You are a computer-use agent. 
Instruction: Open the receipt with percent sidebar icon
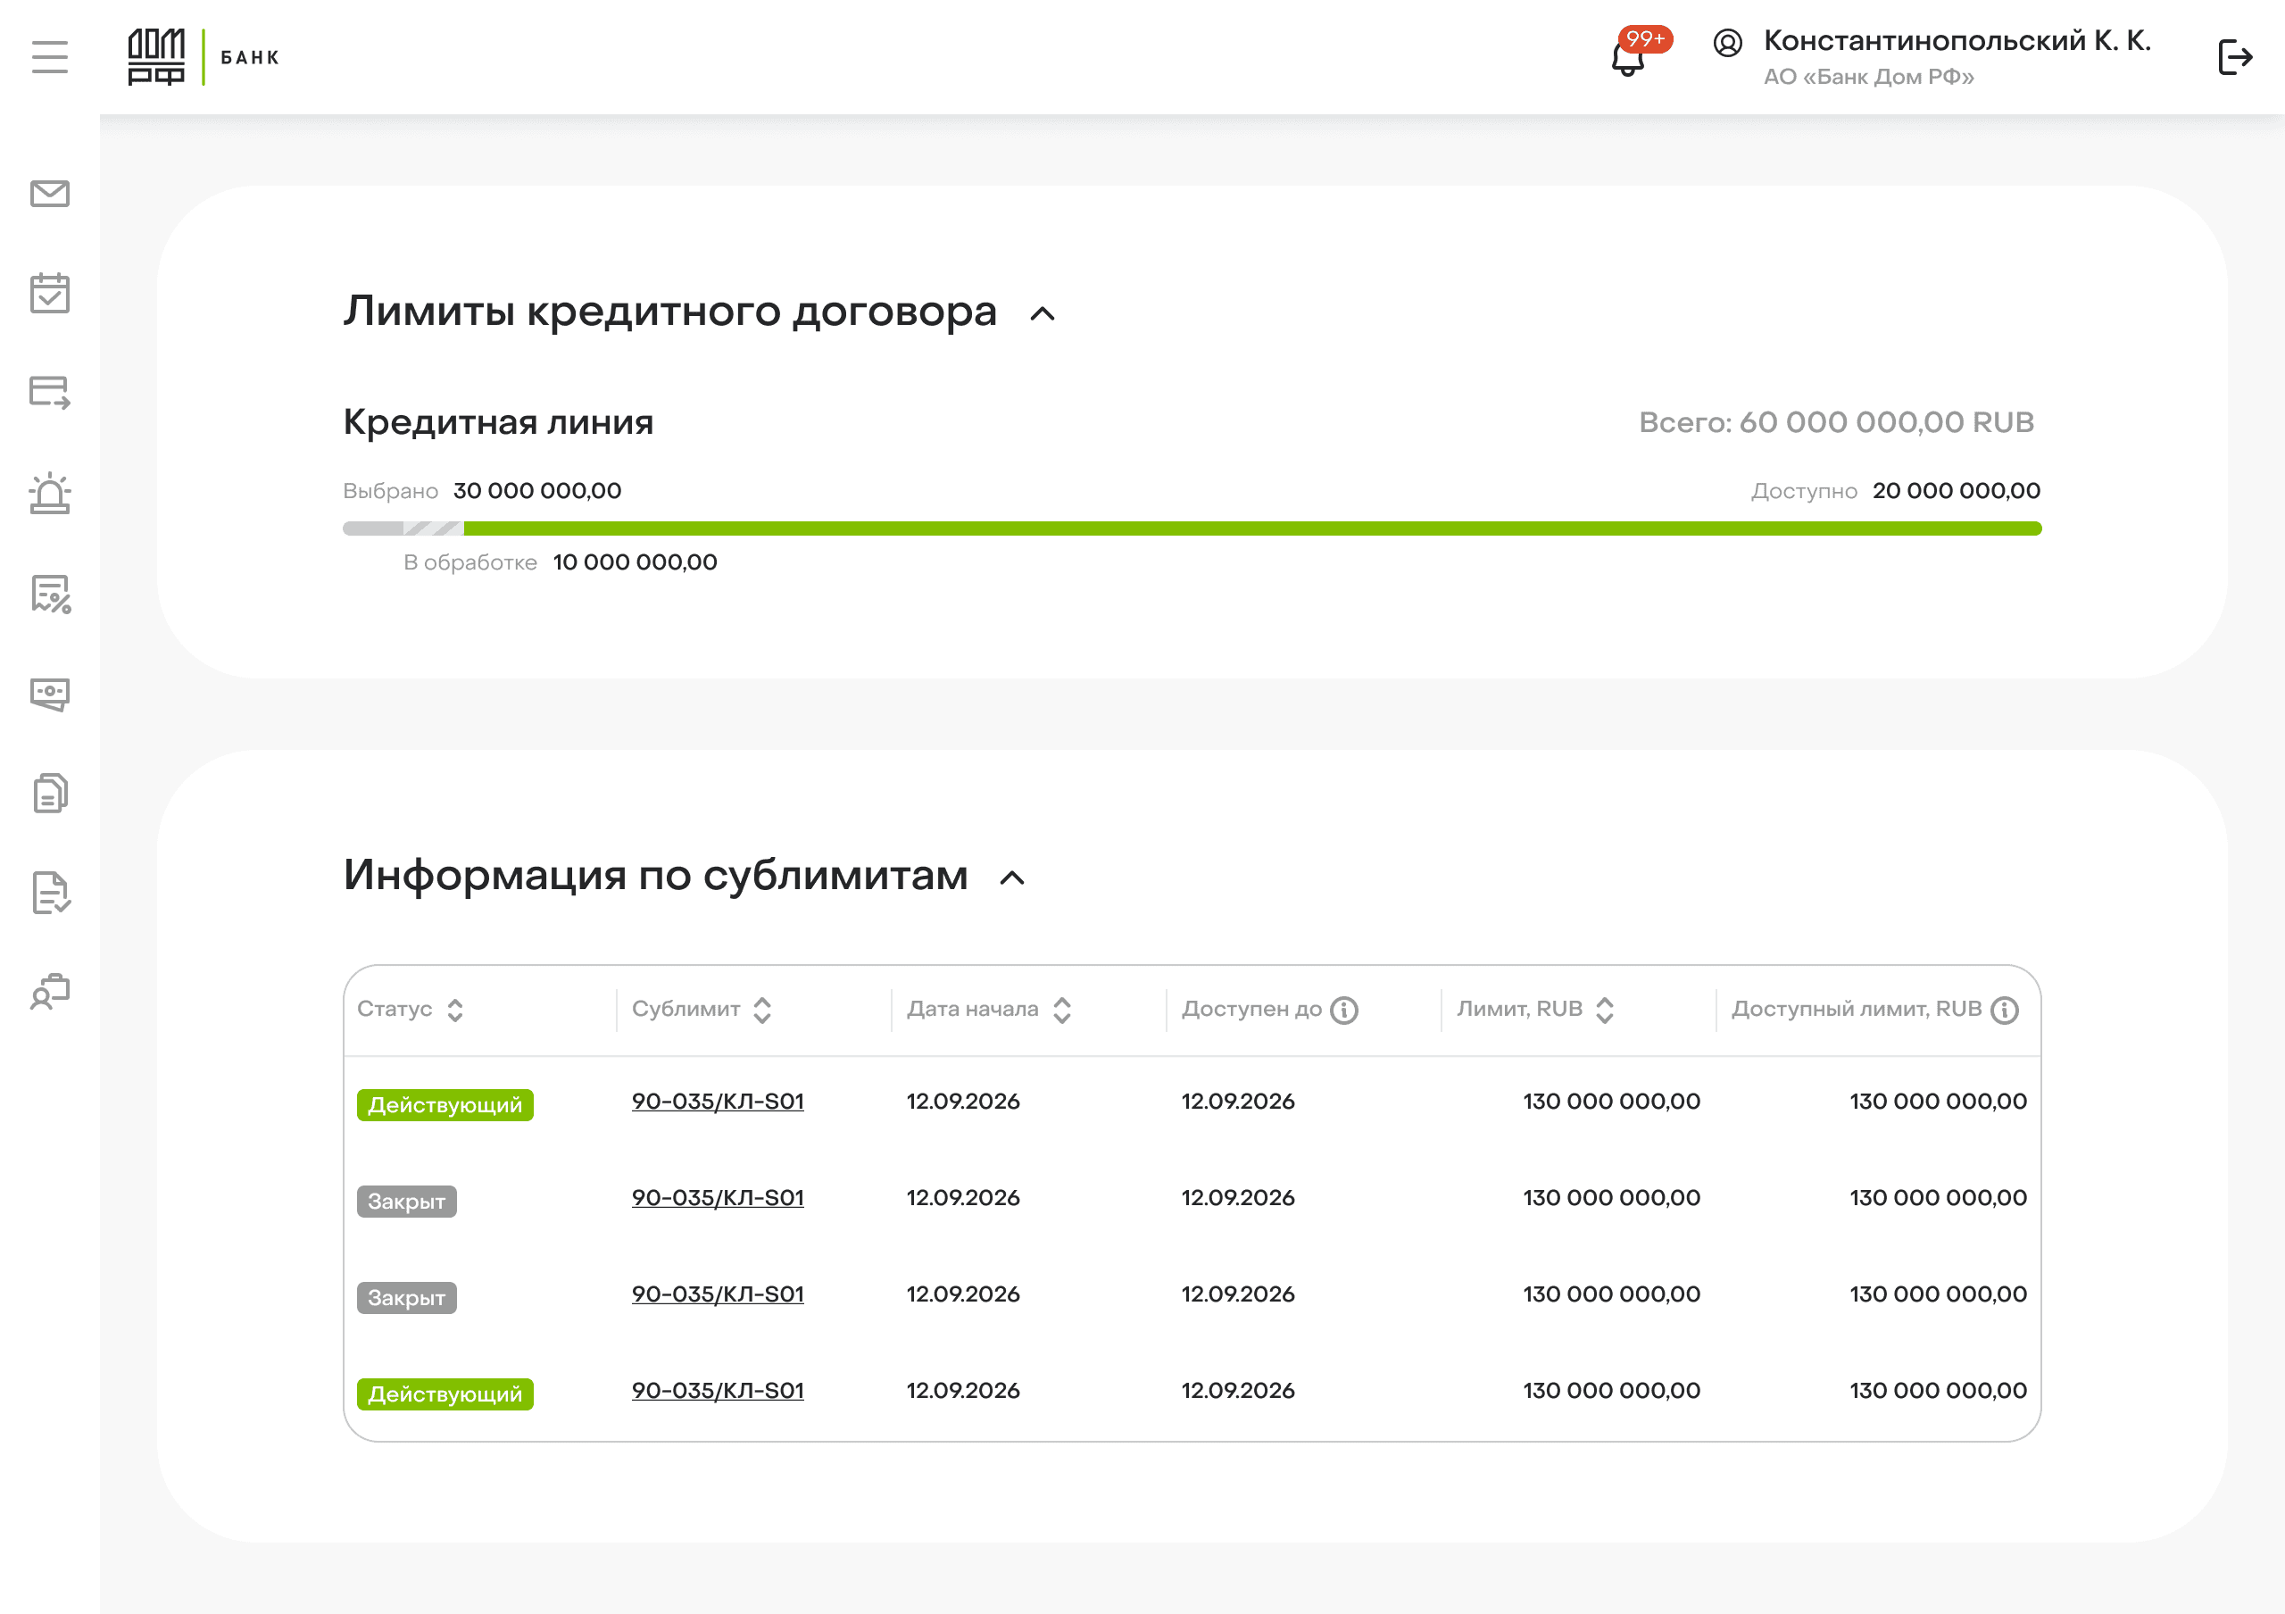pos(50,594)
